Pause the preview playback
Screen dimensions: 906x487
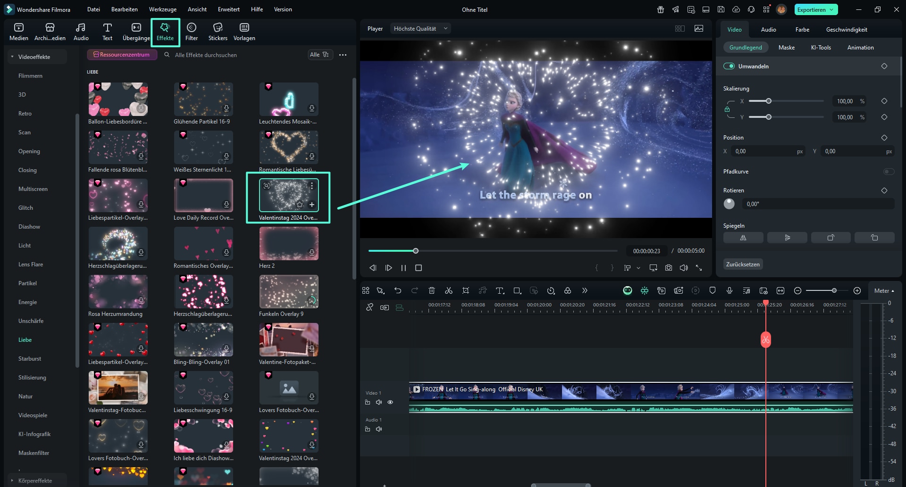(403, 268)
